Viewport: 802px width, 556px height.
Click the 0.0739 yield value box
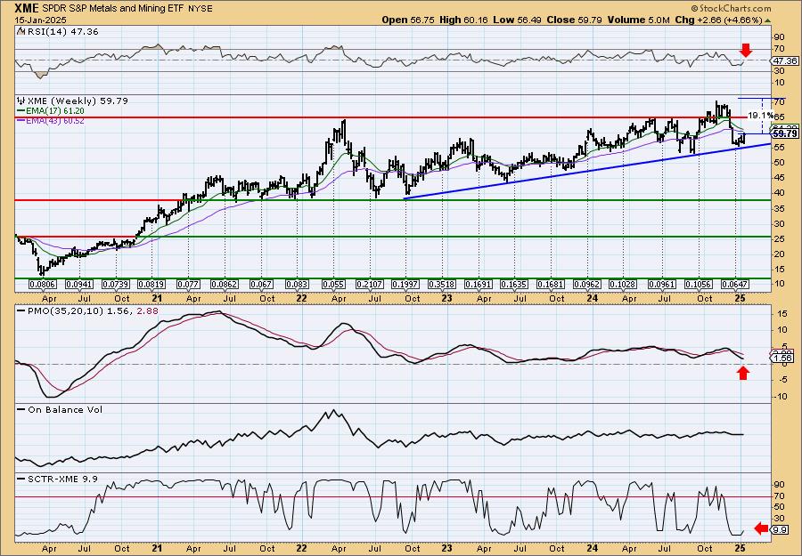pos(116,284)
